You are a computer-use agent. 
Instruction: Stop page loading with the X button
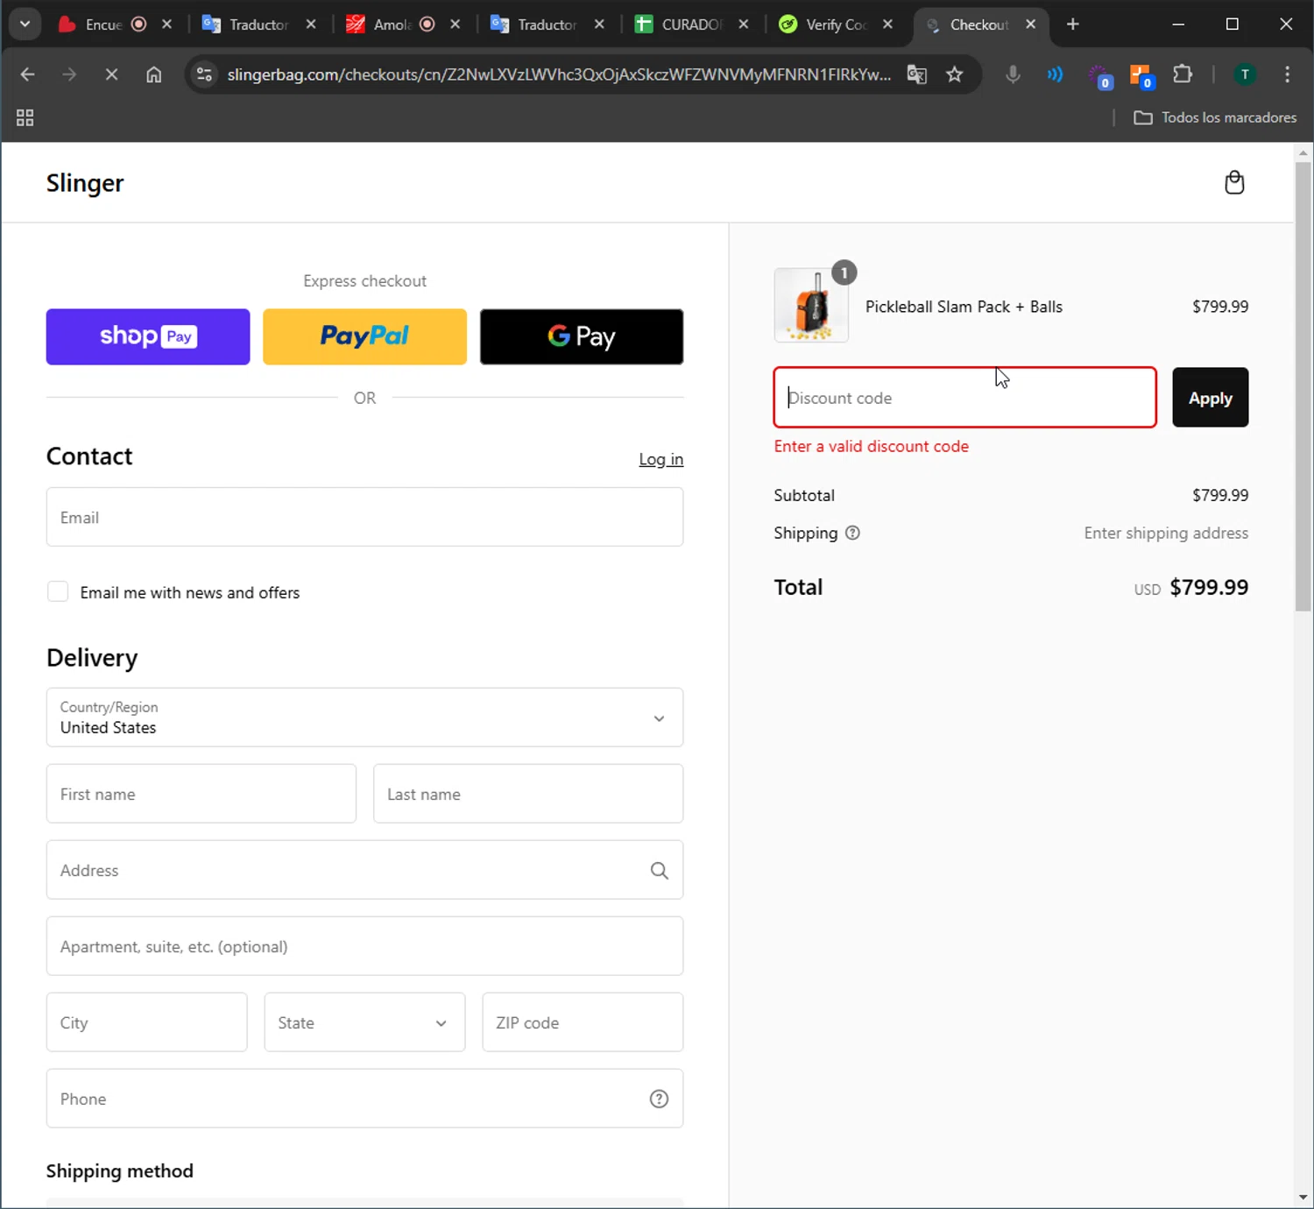pyautogui.click(x=111, y=74)
